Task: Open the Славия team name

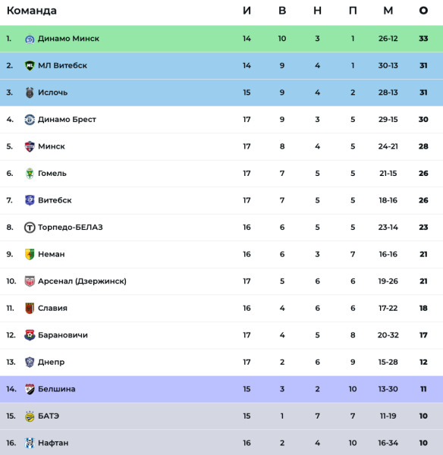Action: (52, 308)
